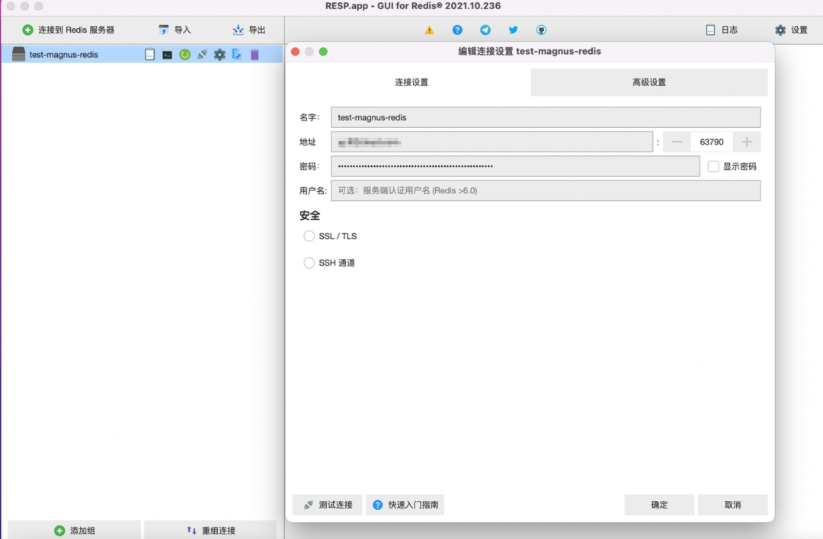The image size is (823, 539).
Task: Open the Telegram channel icon
Action: 485,30
